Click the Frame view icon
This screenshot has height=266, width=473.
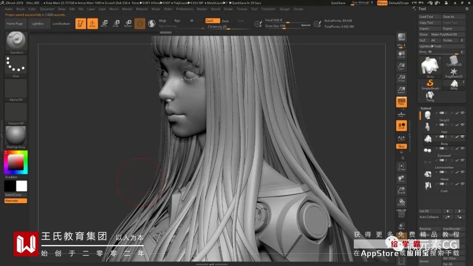click(x=401, y=167)
